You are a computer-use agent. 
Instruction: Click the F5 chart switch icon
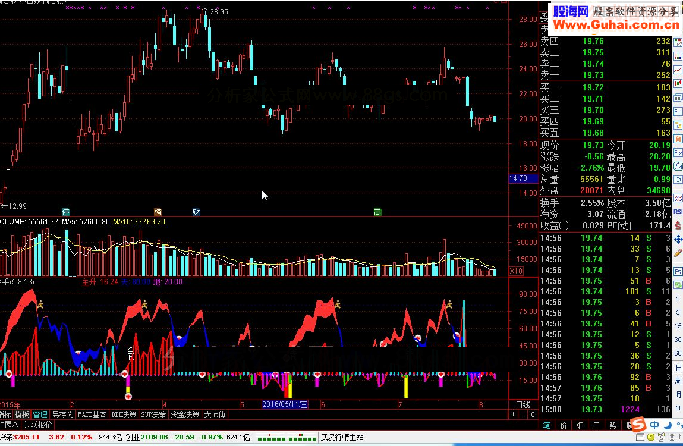(678, 272)
